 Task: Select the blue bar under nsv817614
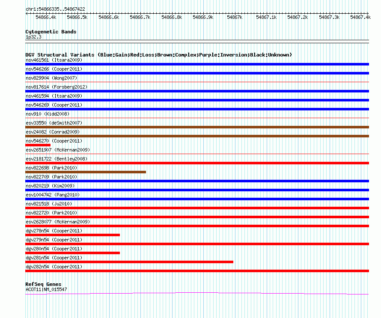[197, 91]
